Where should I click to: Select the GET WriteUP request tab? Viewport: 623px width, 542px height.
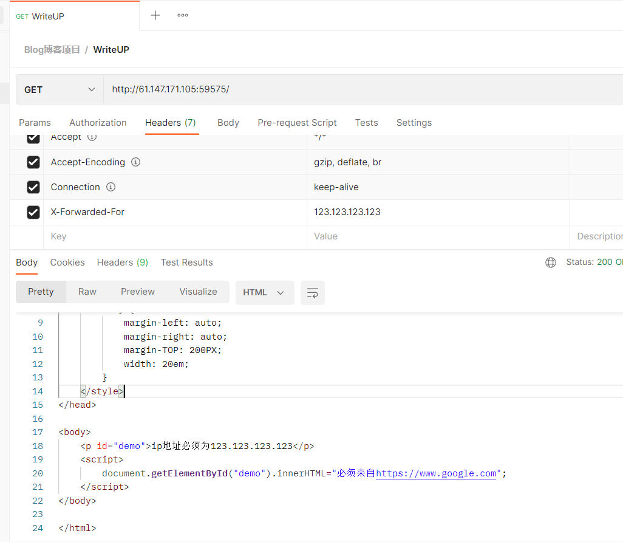click(x=74, y=16)
